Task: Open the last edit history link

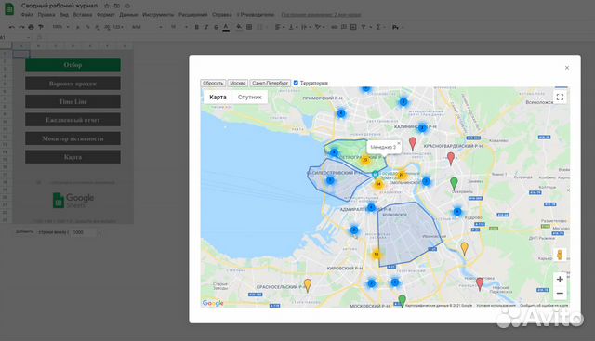Action: (321, 15)
